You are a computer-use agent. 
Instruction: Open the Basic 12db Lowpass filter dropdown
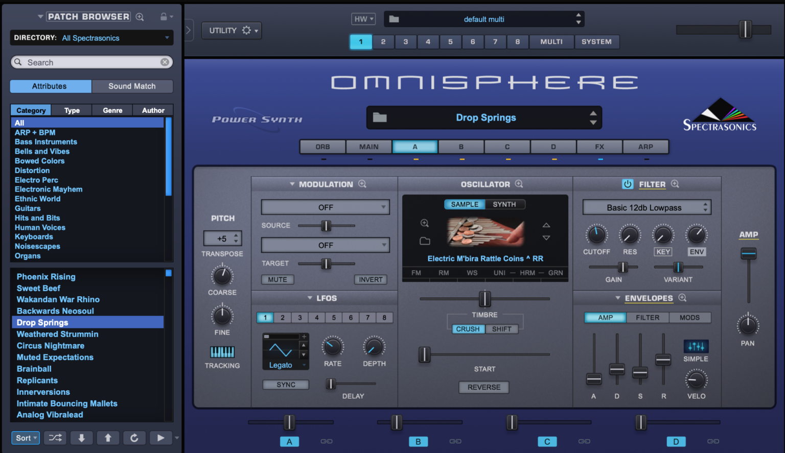coord(647,207)
